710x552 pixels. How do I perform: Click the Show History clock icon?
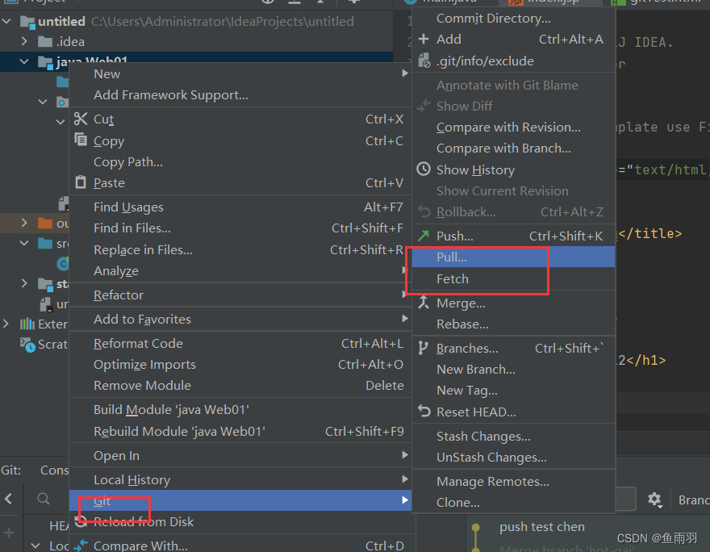[x=424, y=169]
